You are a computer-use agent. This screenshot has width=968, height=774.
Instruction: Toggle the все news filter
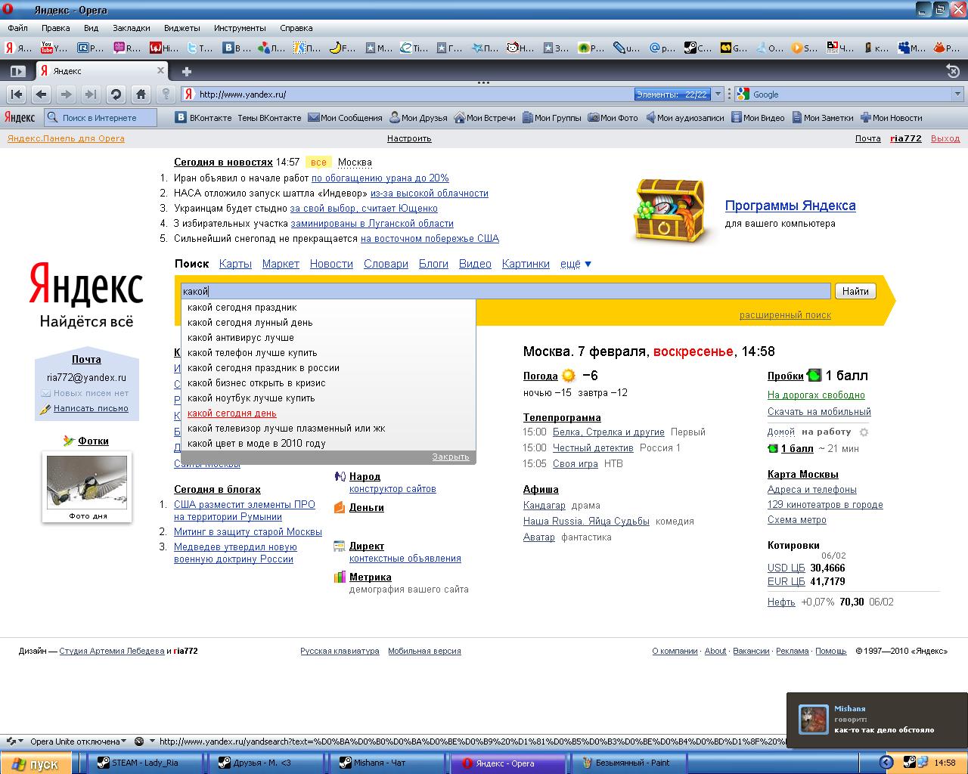click(318, 163)
